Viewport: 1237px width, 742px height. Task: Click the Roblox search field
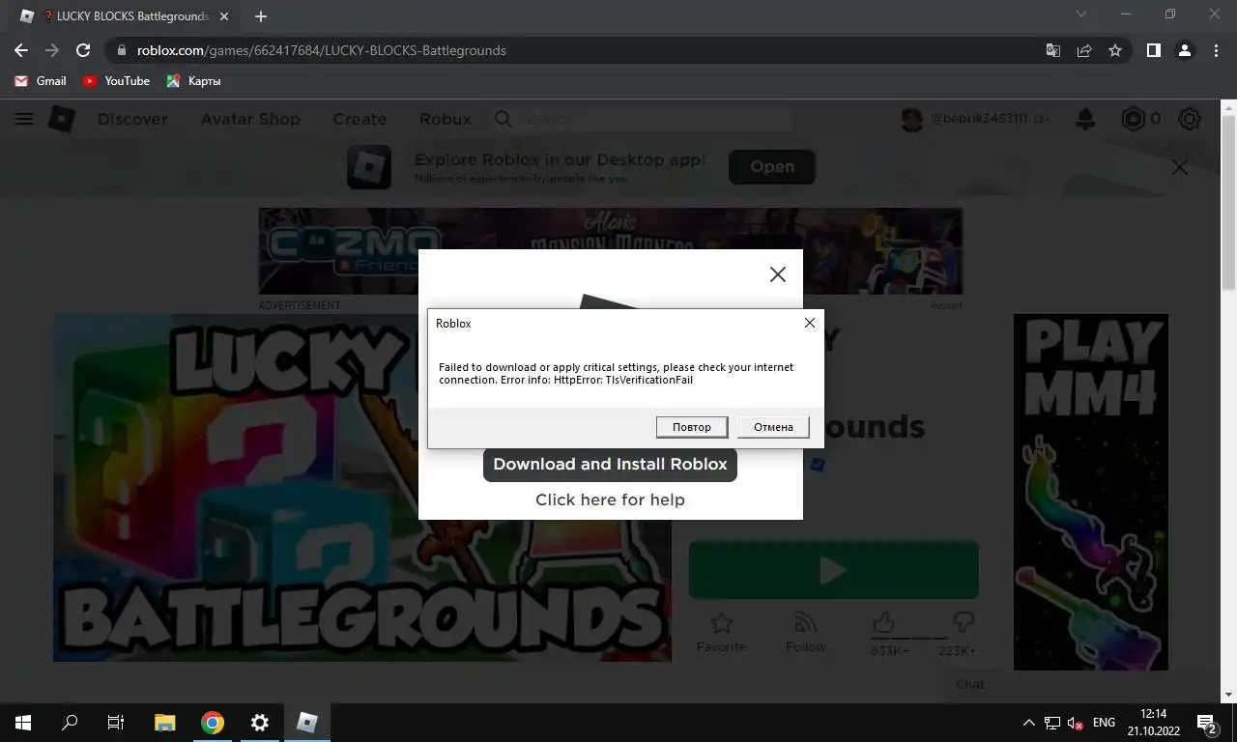point(643,119)
